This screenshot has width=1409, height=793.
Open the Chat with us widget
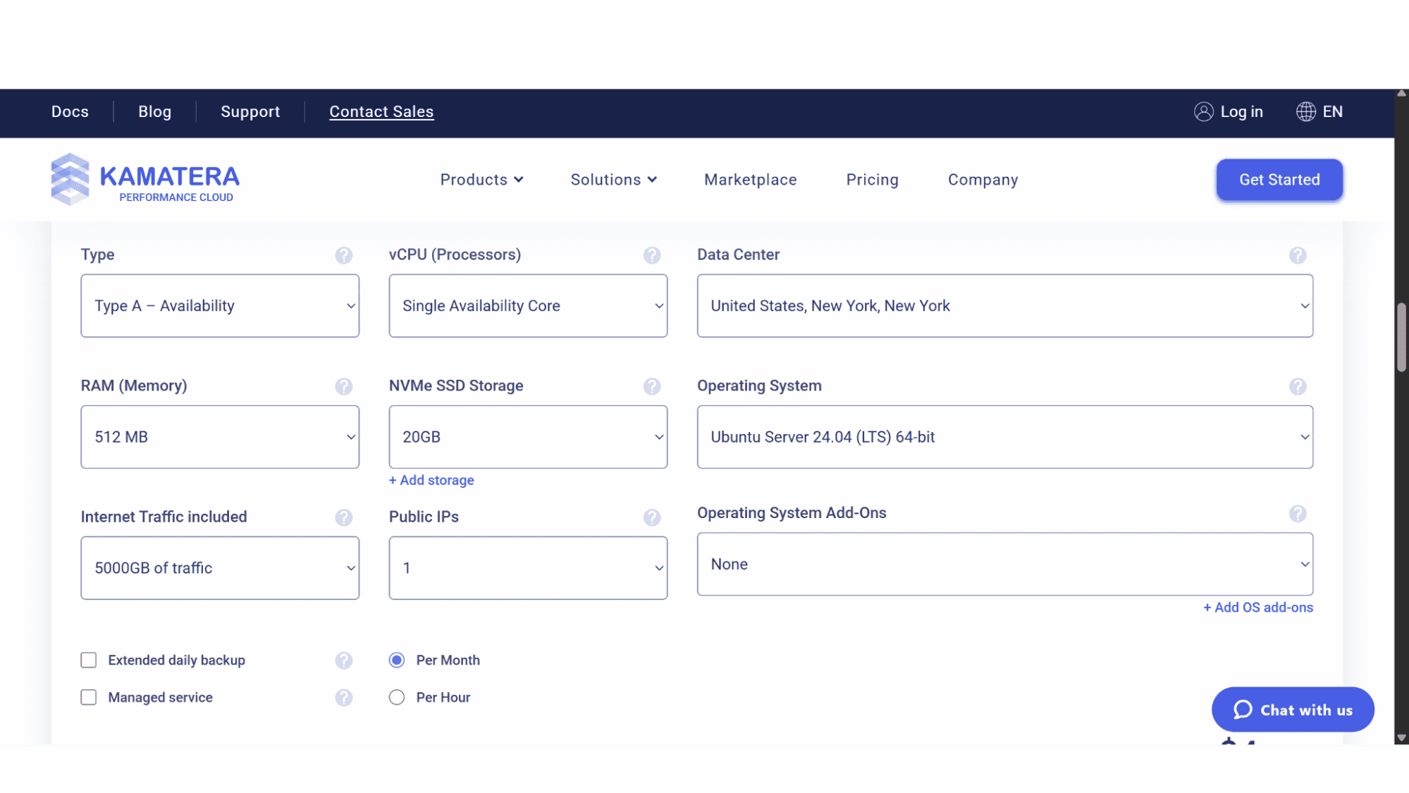click(x=1292, y=709)
